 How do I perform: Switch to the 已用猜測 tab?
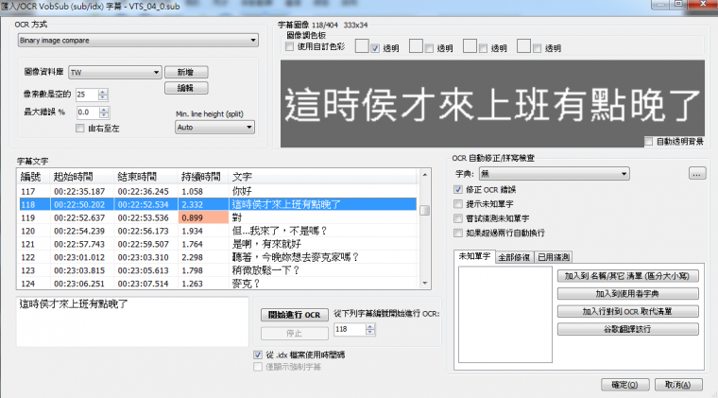tap(554, 257)
